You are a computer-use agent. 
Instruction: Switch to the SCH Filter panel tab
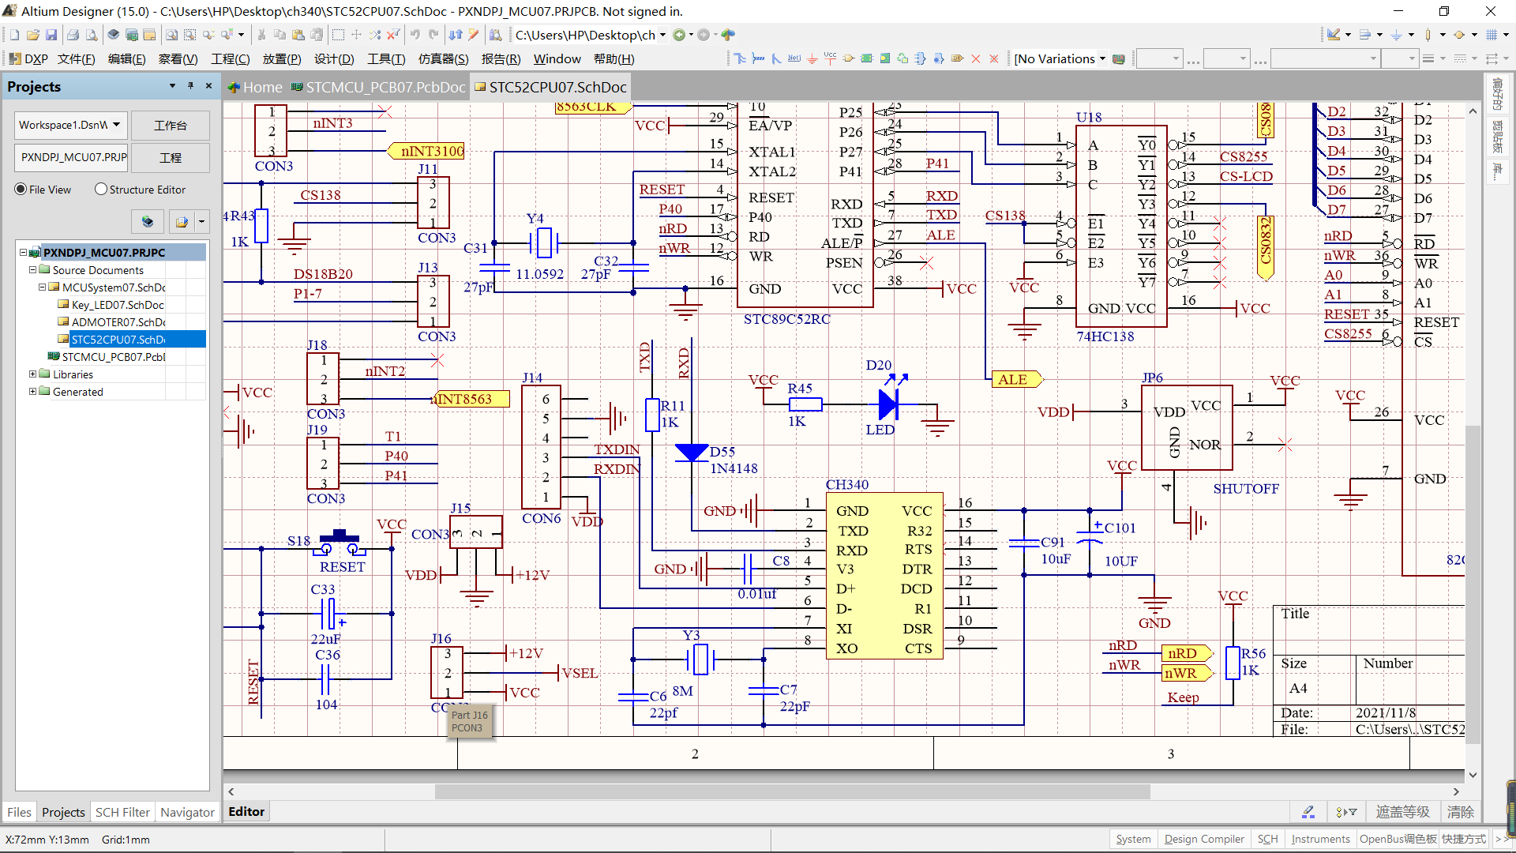coord(122,812)
